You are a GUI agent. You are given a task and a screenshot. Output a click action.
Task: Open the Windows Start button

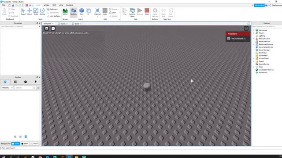pyautogui.click(x=4, y=157)
